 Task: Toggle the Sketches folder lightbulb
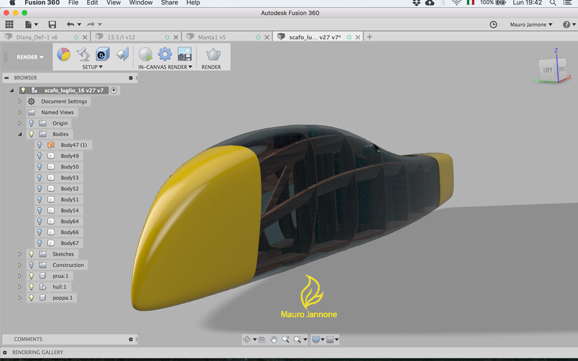[x=31, y=254]
